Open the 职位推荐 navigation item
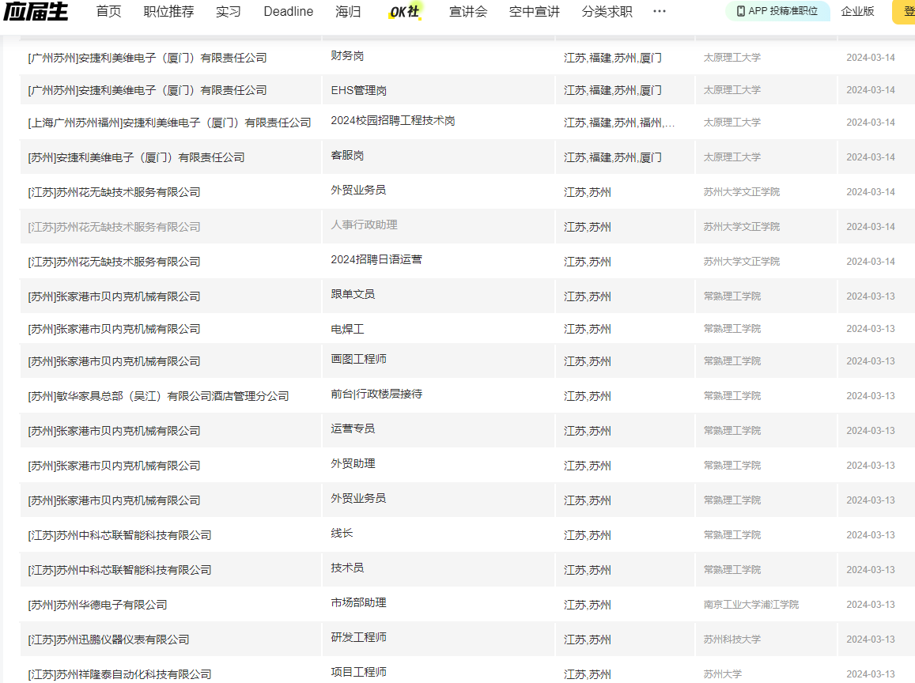The width and height of the screenshot is (915, 683). pyautogui.click(x=168, y=12)
